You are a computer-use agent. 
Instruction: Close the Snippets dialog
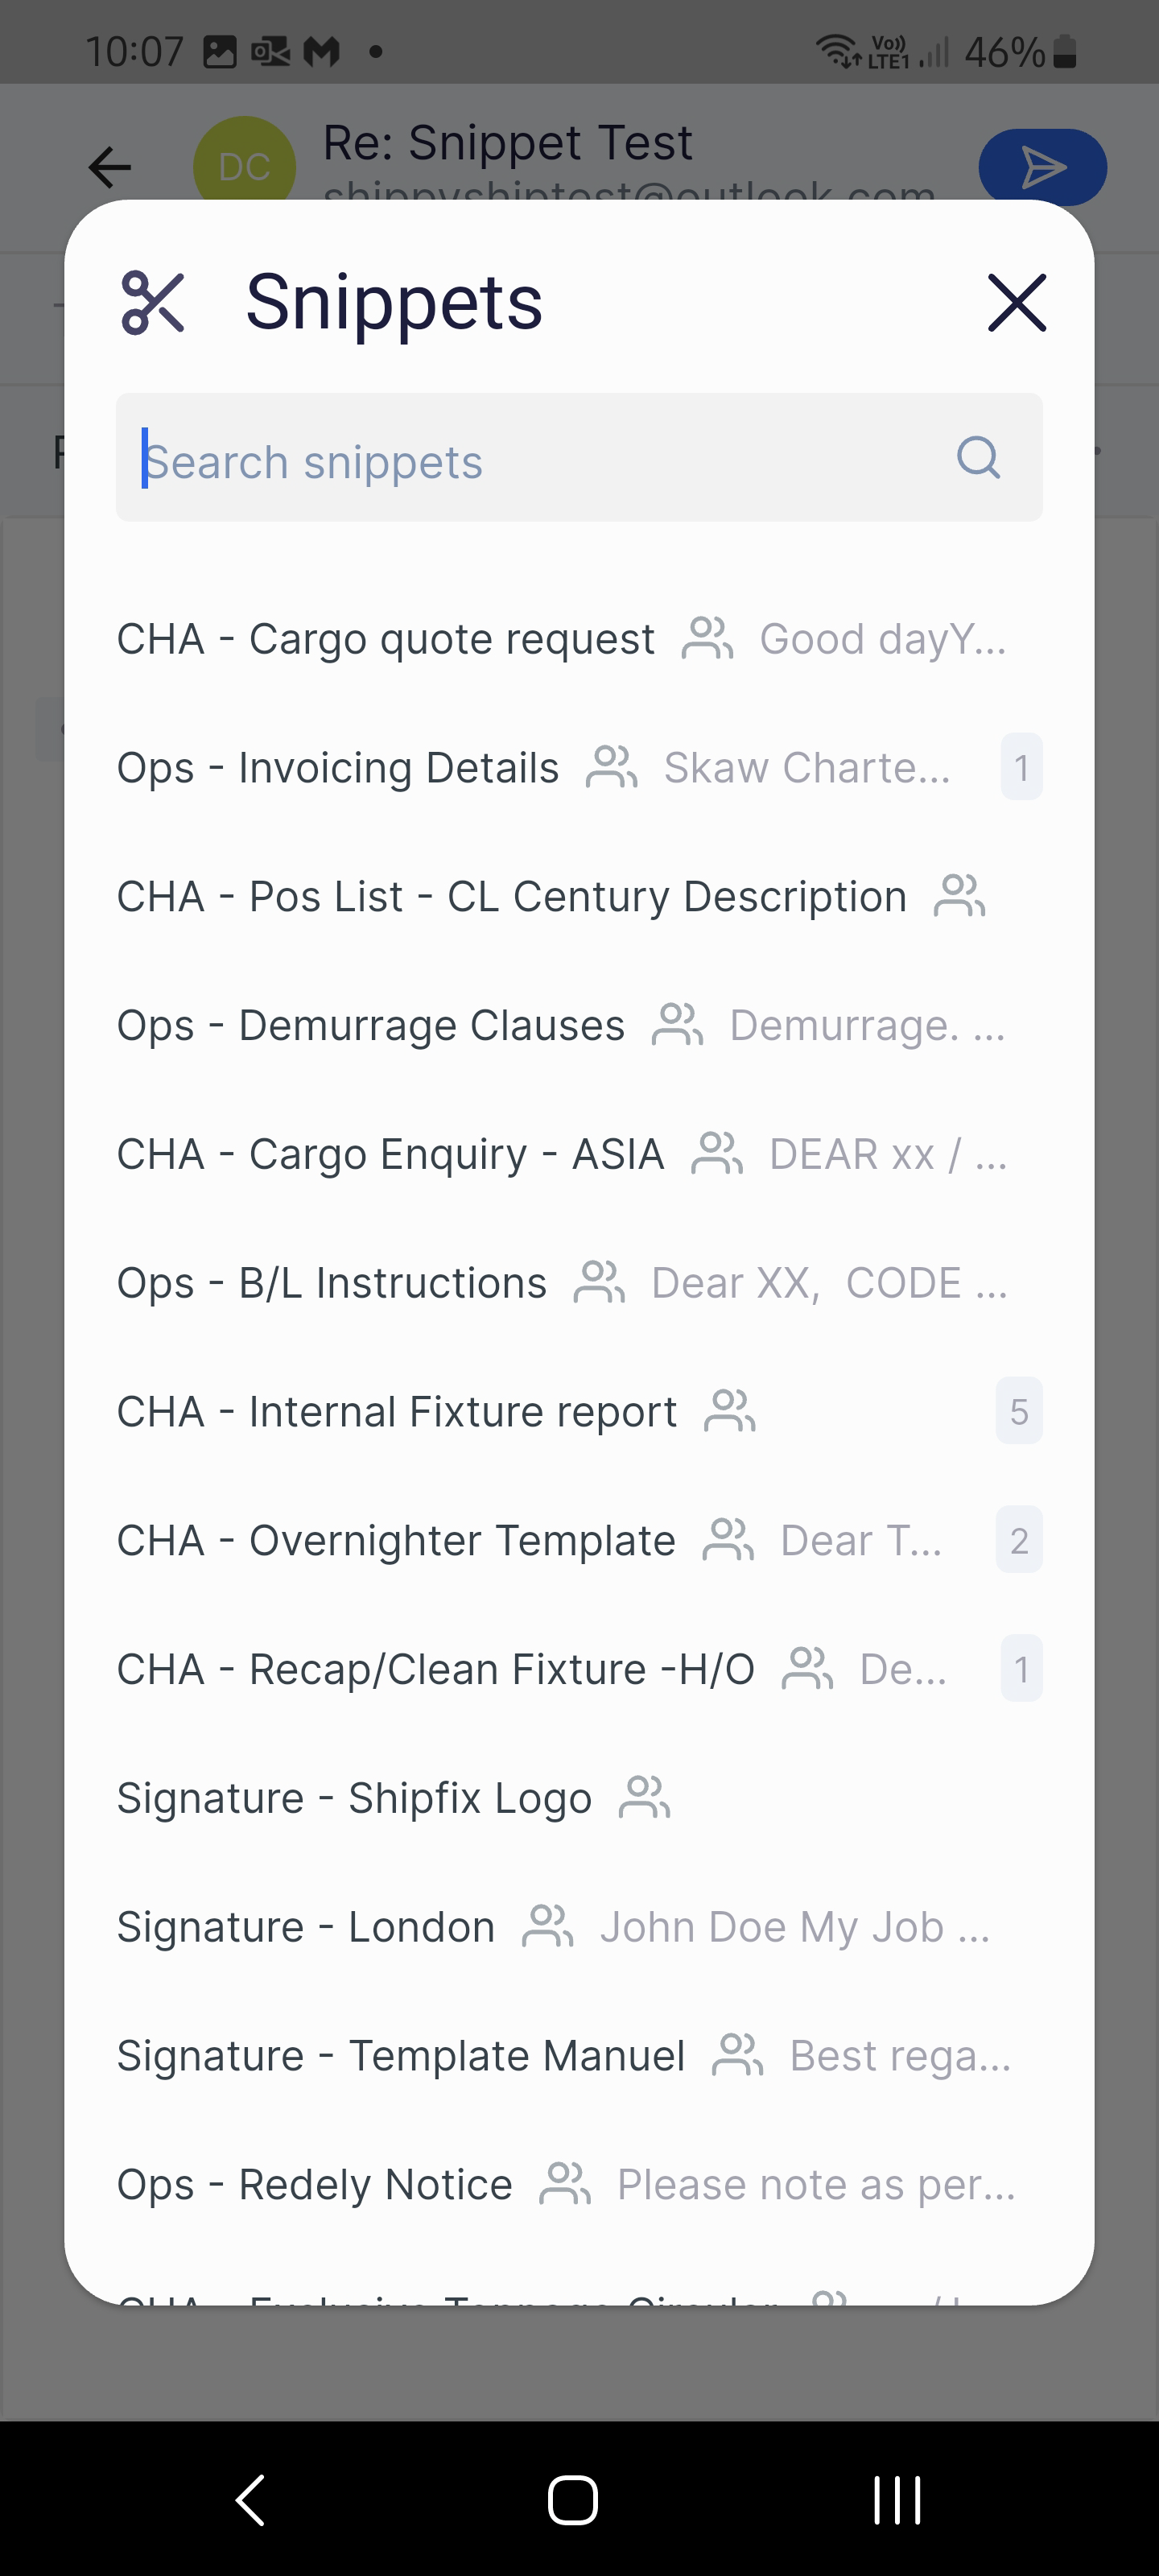click(1016, 303)
